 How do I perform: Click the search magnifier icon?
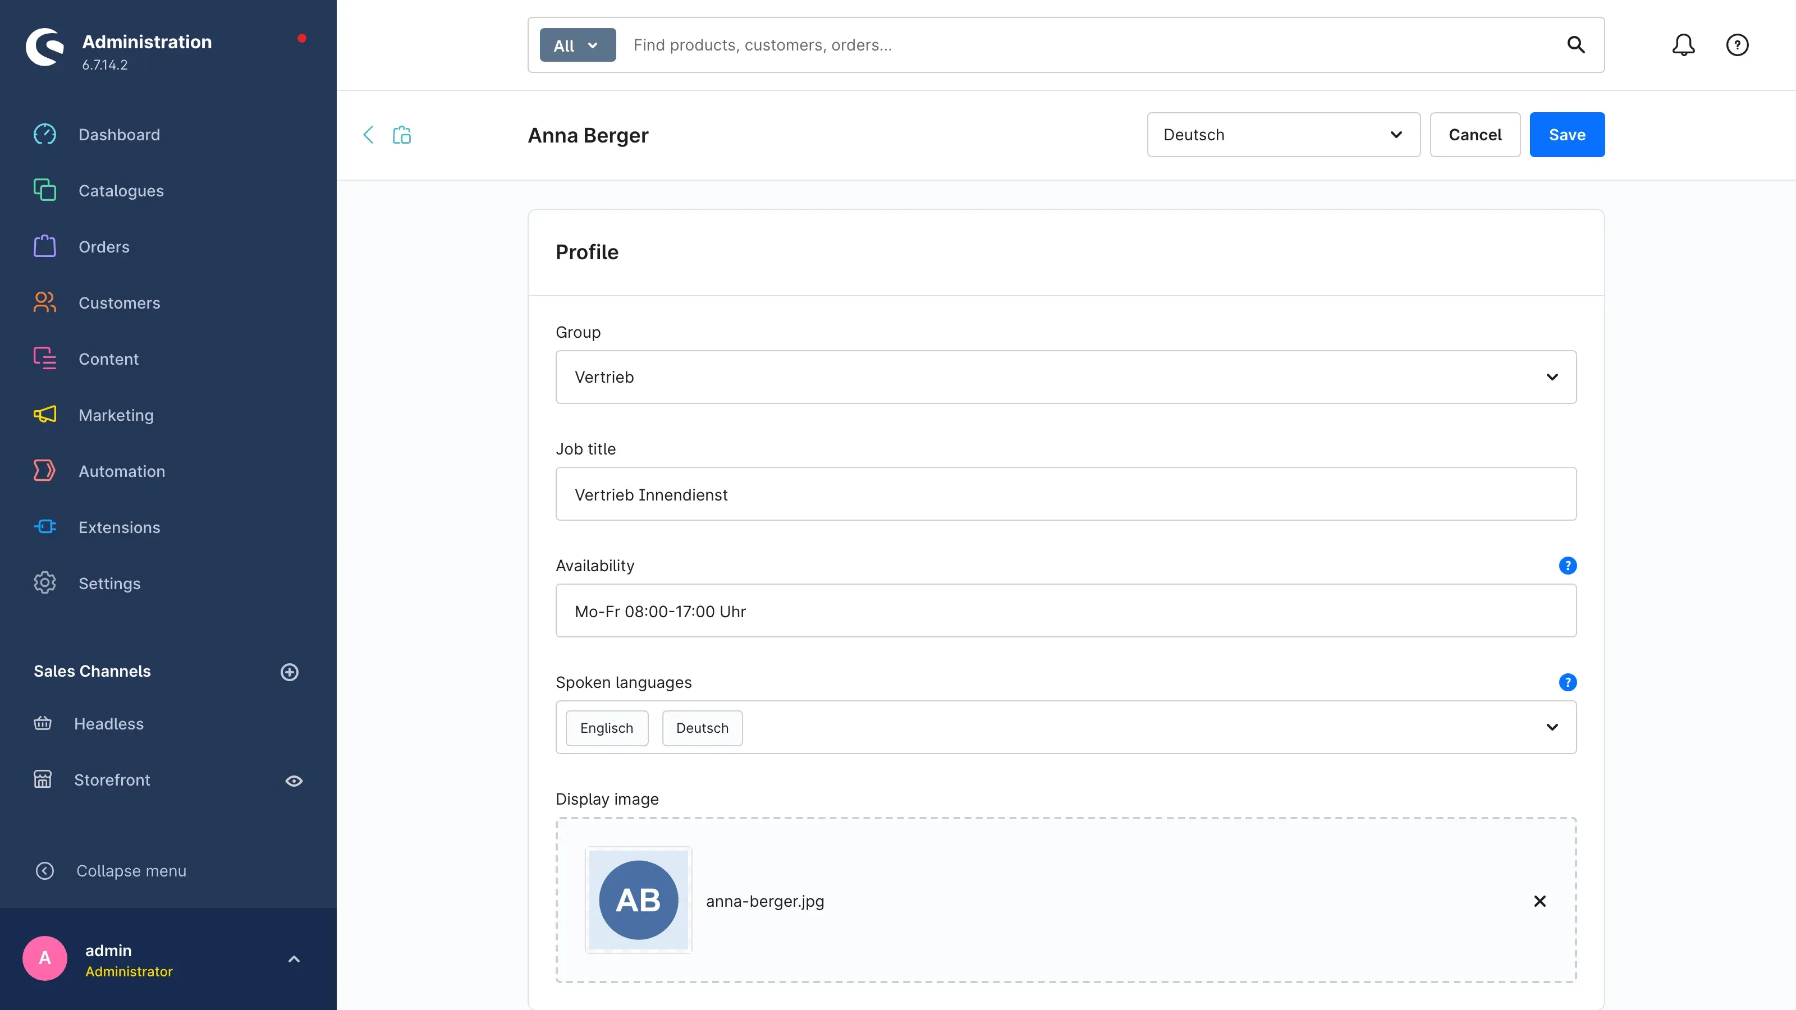pyautogui.click(x=1575, y=45)
